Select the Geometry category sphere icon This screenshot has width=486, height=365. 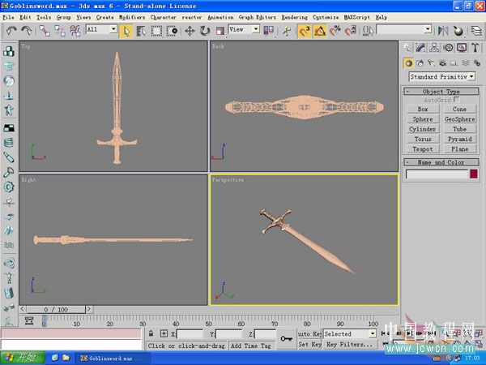pyautogui.click(x=409, y=63)
